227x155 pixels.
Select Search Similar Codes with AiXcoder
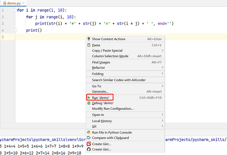coord(119,80)
